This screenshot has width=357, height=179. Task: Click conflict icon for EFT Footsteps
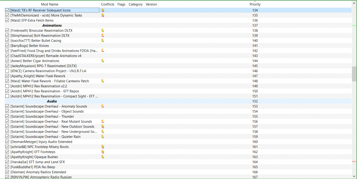(103, 152)
